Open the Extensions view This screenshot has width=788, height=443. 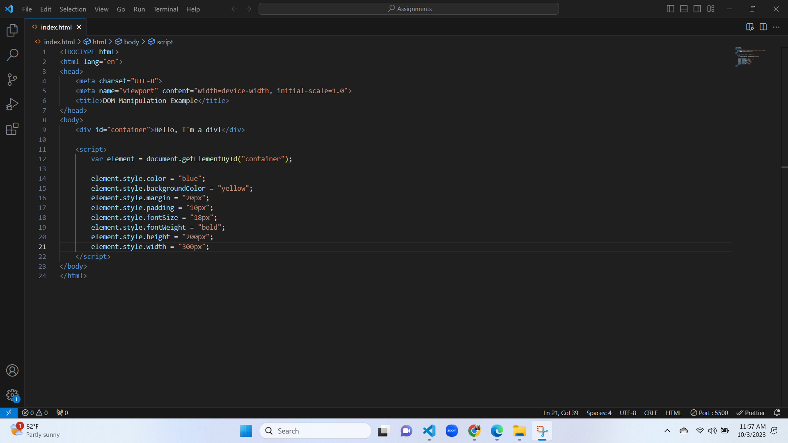pos(12,128)
